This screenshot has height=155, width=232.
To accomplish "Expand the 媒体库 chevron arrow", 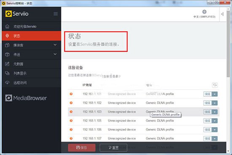I will [x=55, y=45].
